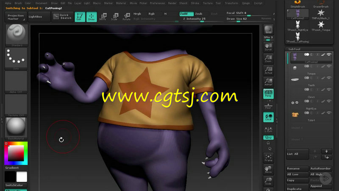Image resolution: width=339 pixels, height=191 pixels.
Task: Click the Scroll canvas icon
Action: (268, 47)
